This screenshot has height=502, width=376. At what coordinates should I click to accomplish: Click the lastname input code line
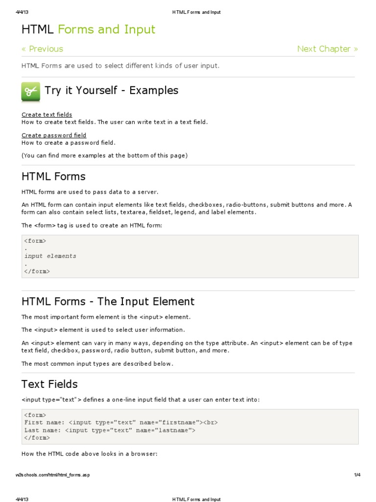click(110, 430)
